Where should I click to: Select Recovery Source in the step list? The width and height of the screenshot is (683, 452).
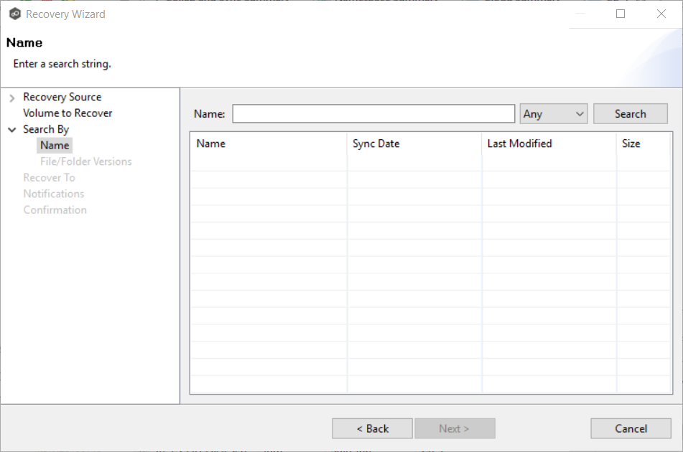[62, 97]
